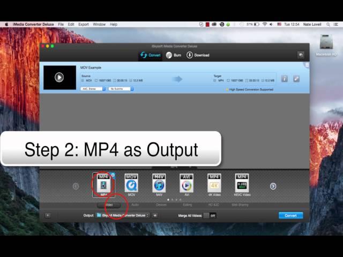Screen dimensions: 343x257
Task: Click the Nate Lovell user menu
Action: [312, 24]
